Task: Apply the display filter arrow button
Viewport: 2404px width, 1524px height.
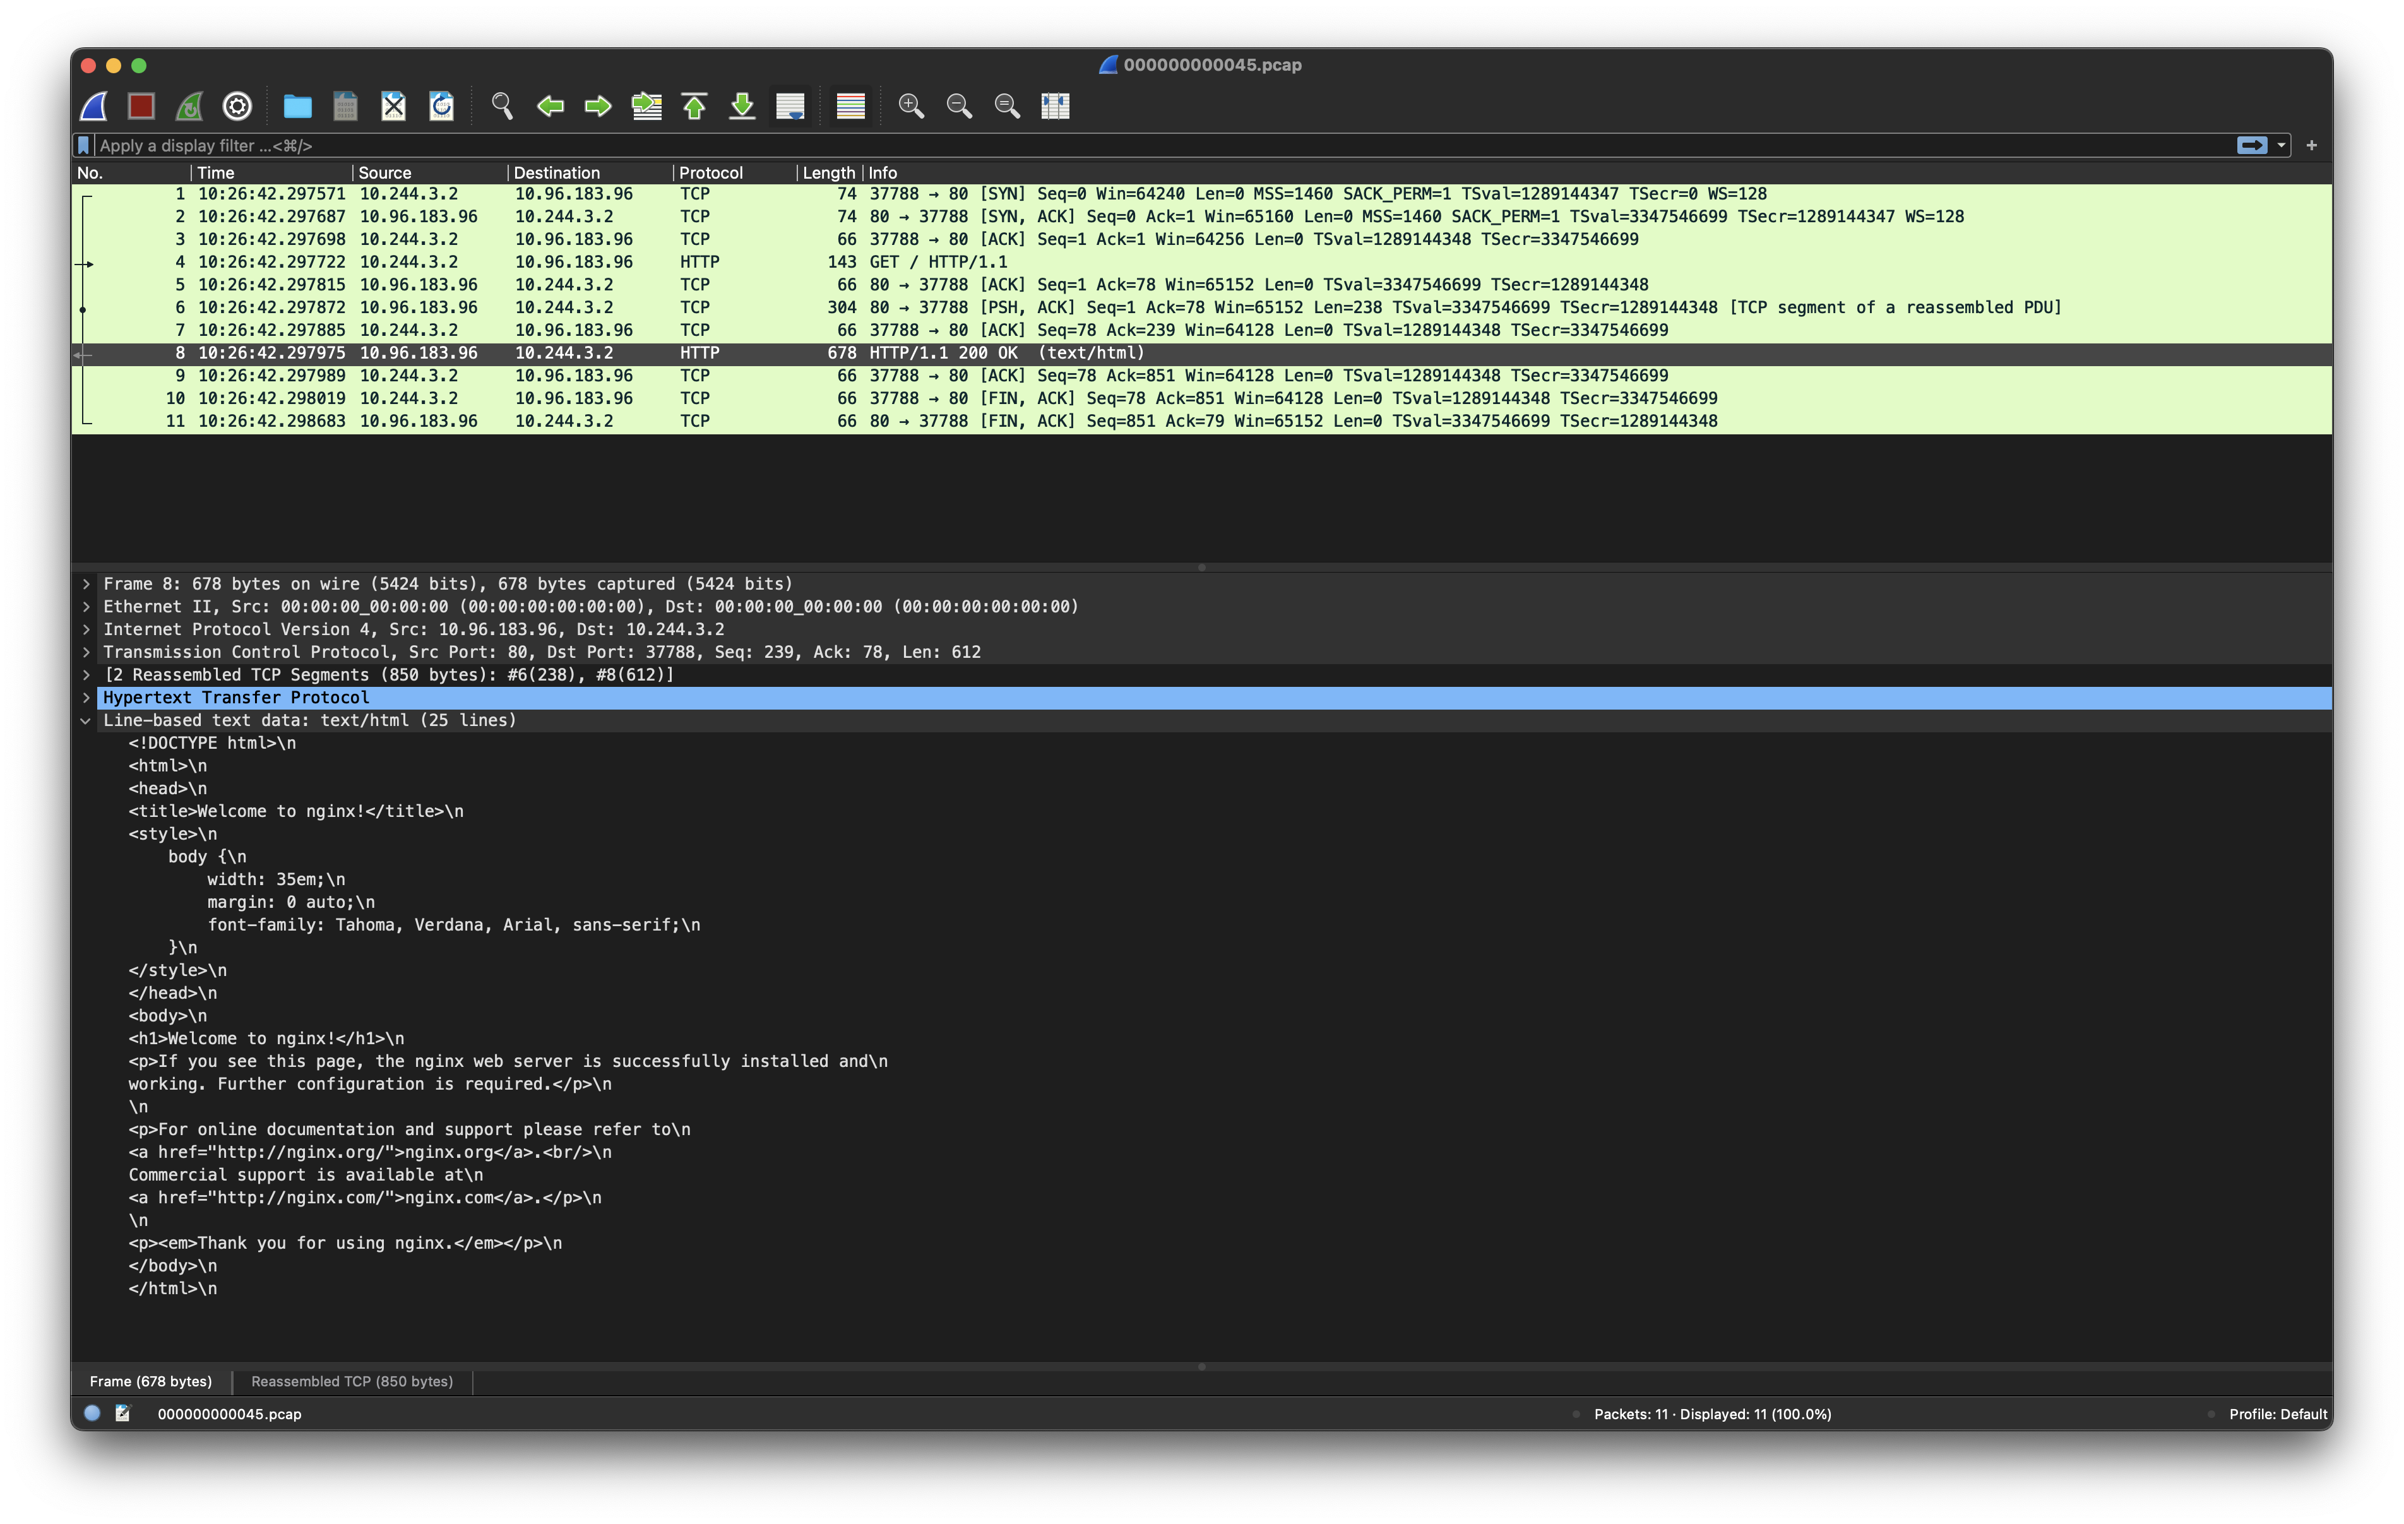Action: 2251,146
